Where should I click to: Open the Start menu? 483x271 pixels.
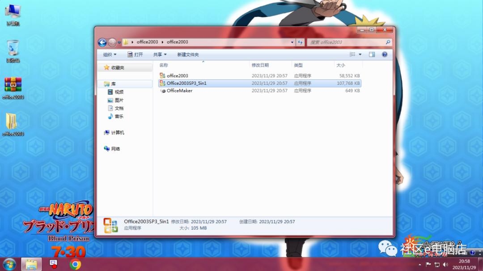[x=8, y=264]
